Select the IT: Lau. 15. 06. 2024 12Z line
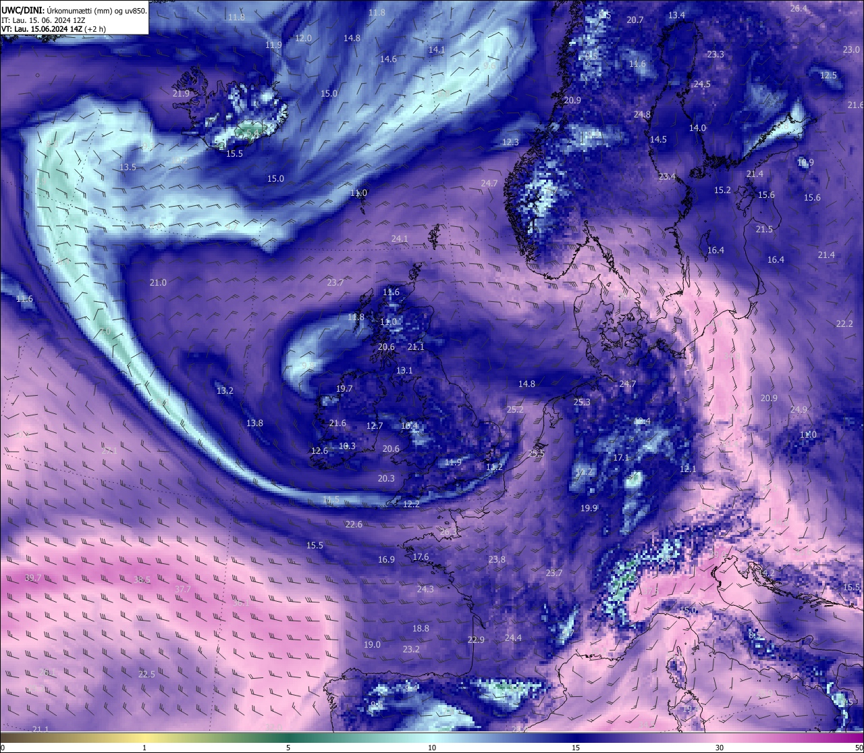Screen dimensions: 864x753 pyautogui.click(x=42, y=20)
